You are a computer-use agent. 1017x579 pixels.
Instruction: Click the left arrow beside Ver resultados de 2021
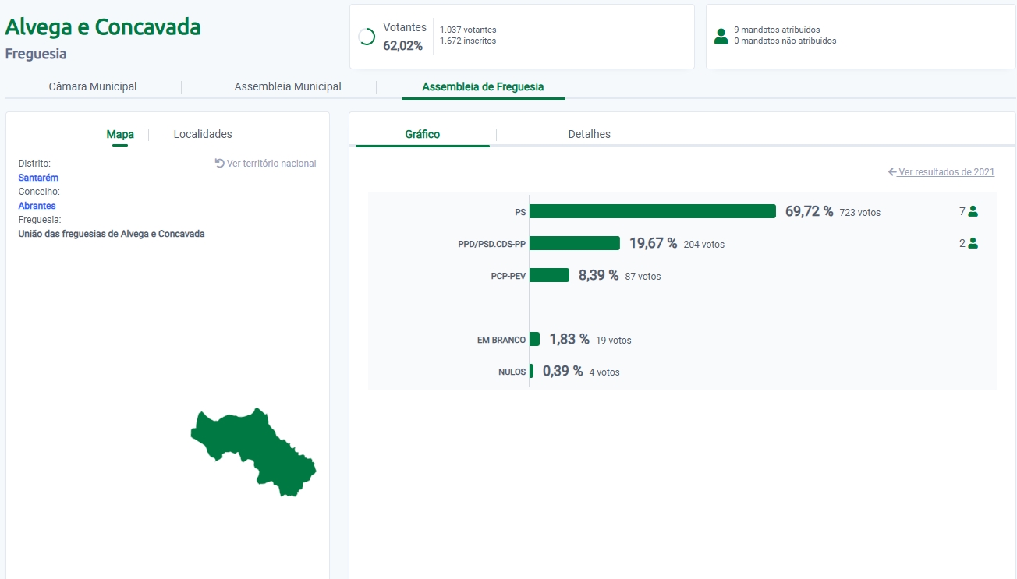click(x=892, y=172)
